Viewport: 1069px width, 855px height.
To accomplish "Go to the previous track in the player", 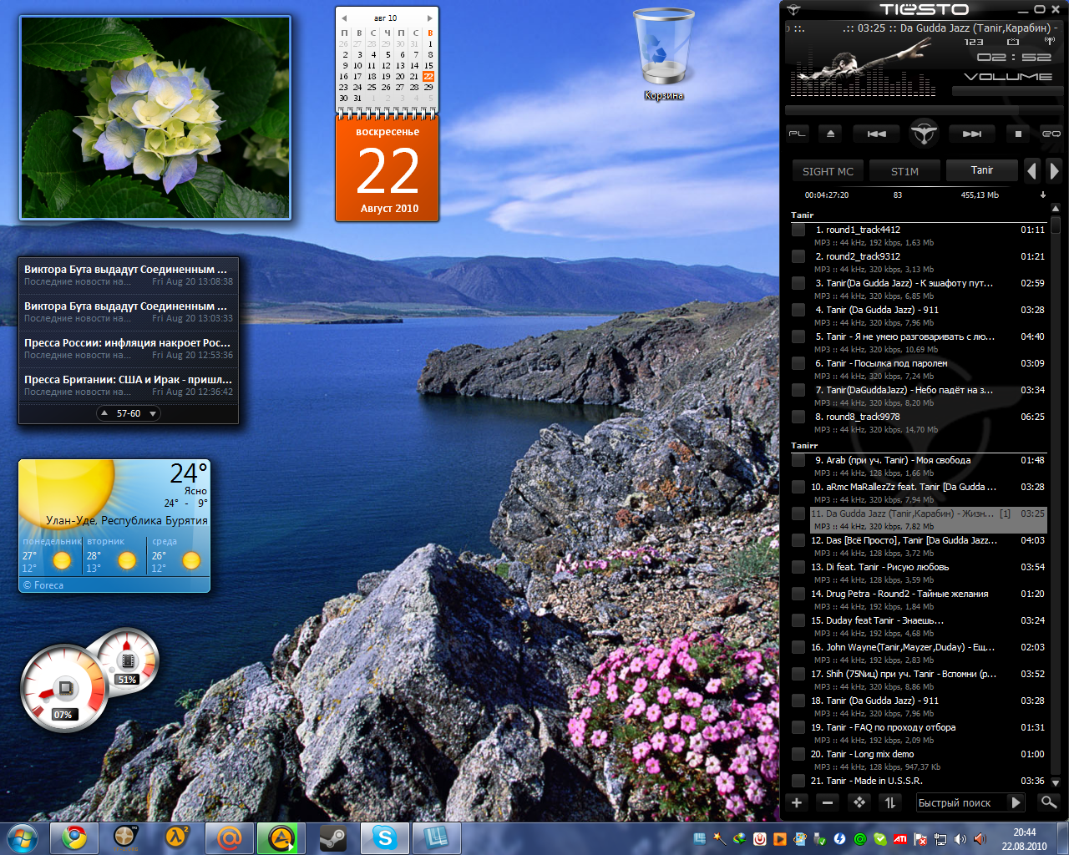I will tap(876, 134).
